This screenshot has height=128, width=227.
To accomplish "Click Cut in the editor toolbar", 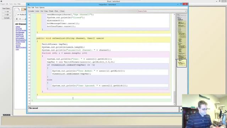I will point(42,11).
